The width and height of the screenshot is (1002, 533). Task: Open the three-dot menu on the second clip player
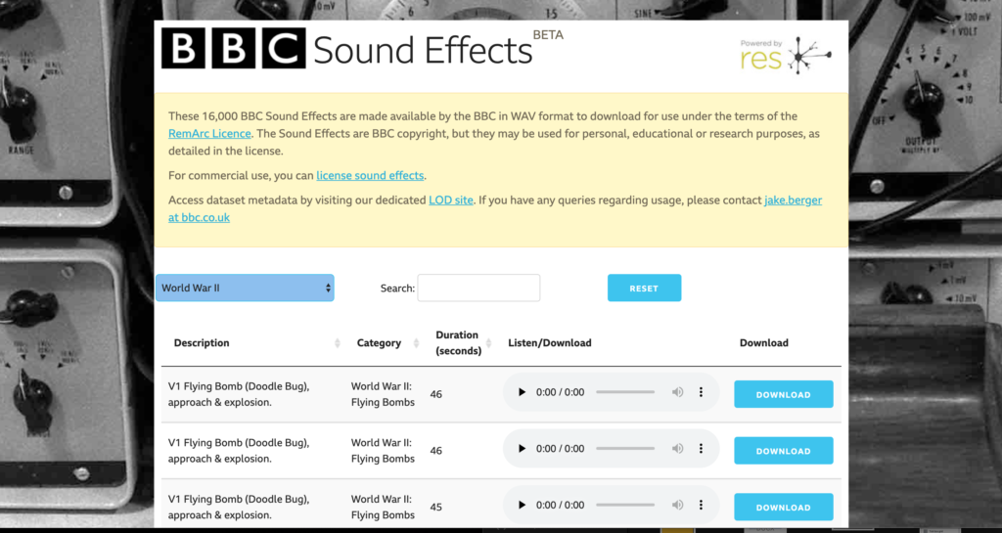click(701, 449)
